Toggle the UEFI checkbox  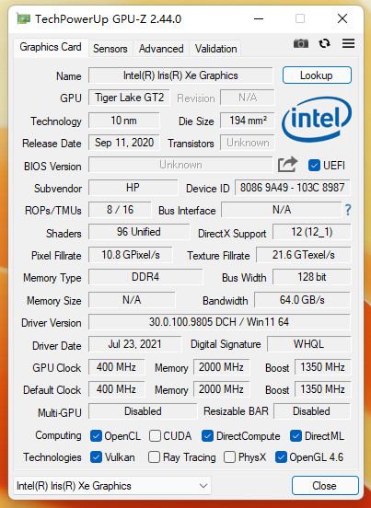[x=314, y=166]
